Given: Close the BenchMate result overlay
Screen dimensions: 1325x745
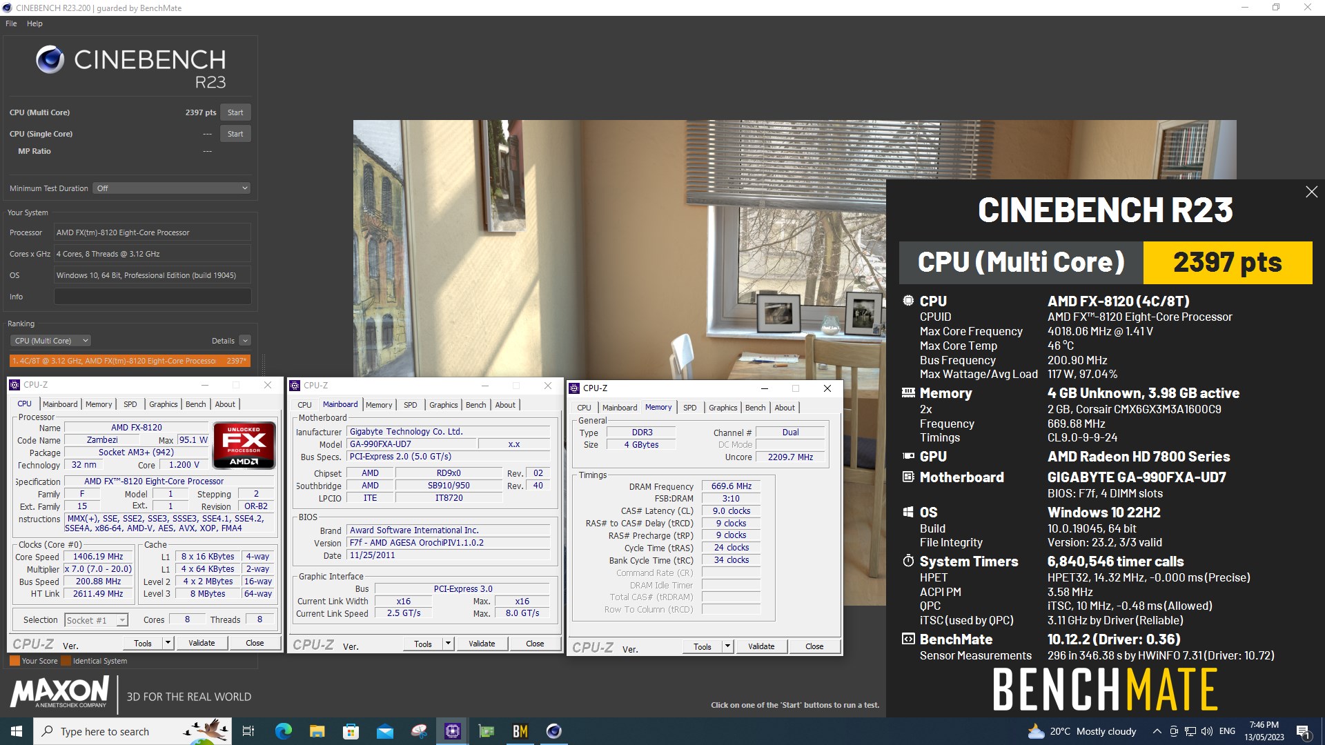Looking at the screenshot, I should (1311, 192).
